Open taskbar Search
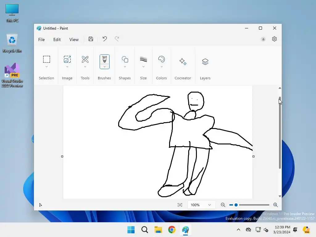The height and width of the screenshot is (237, 316). tap(145, 230)
